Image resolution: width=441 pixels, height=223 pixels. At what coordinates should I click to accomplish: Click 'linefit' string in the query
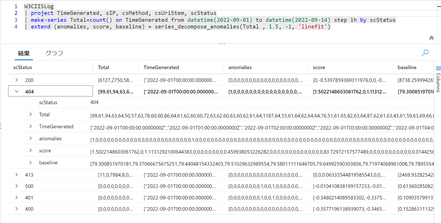[x=312, y=27]
